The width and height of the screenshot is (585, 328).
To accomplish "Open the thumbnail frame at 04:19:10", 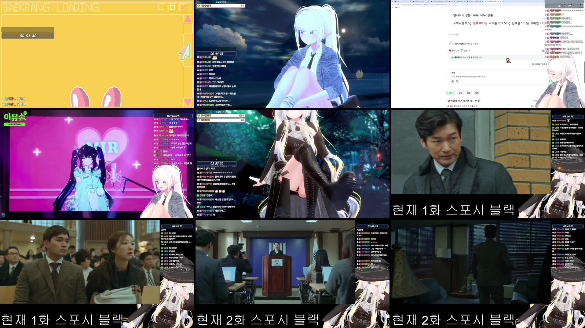I will point(97,274).
